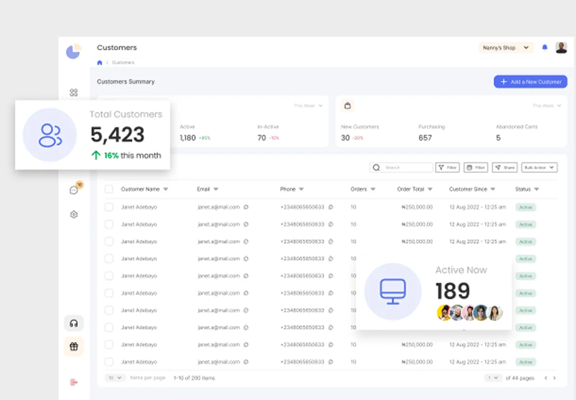Open the items per page dropdown
Screen dimensions: 576x400
coord(115,378)
